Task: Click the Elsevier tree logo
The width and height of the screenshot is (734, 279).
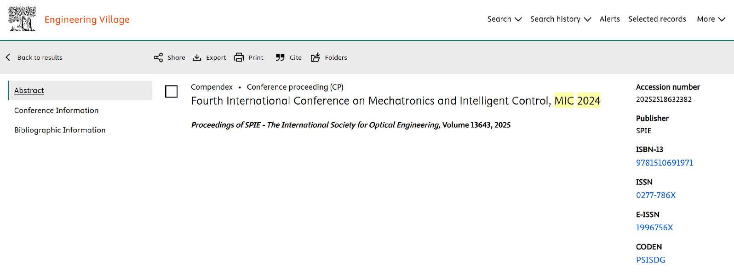Action: [x=22, y=19]
